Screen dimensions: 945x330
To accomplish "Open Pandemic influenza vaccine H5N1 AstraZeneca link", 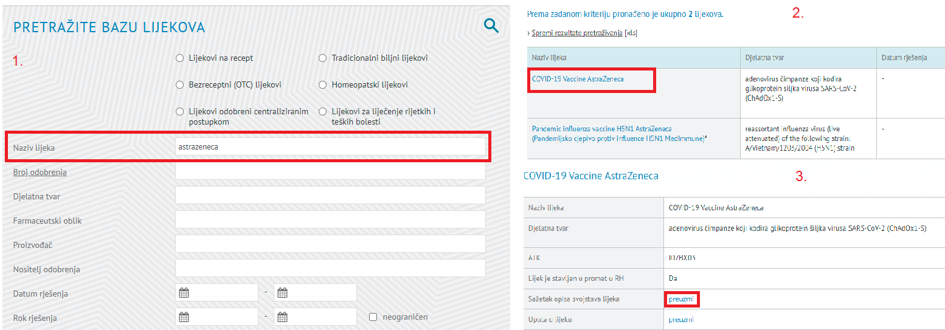I will point(618,134).
